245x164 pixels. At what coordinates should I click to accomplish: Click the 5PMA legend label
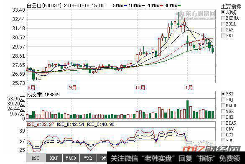(118, 5)
